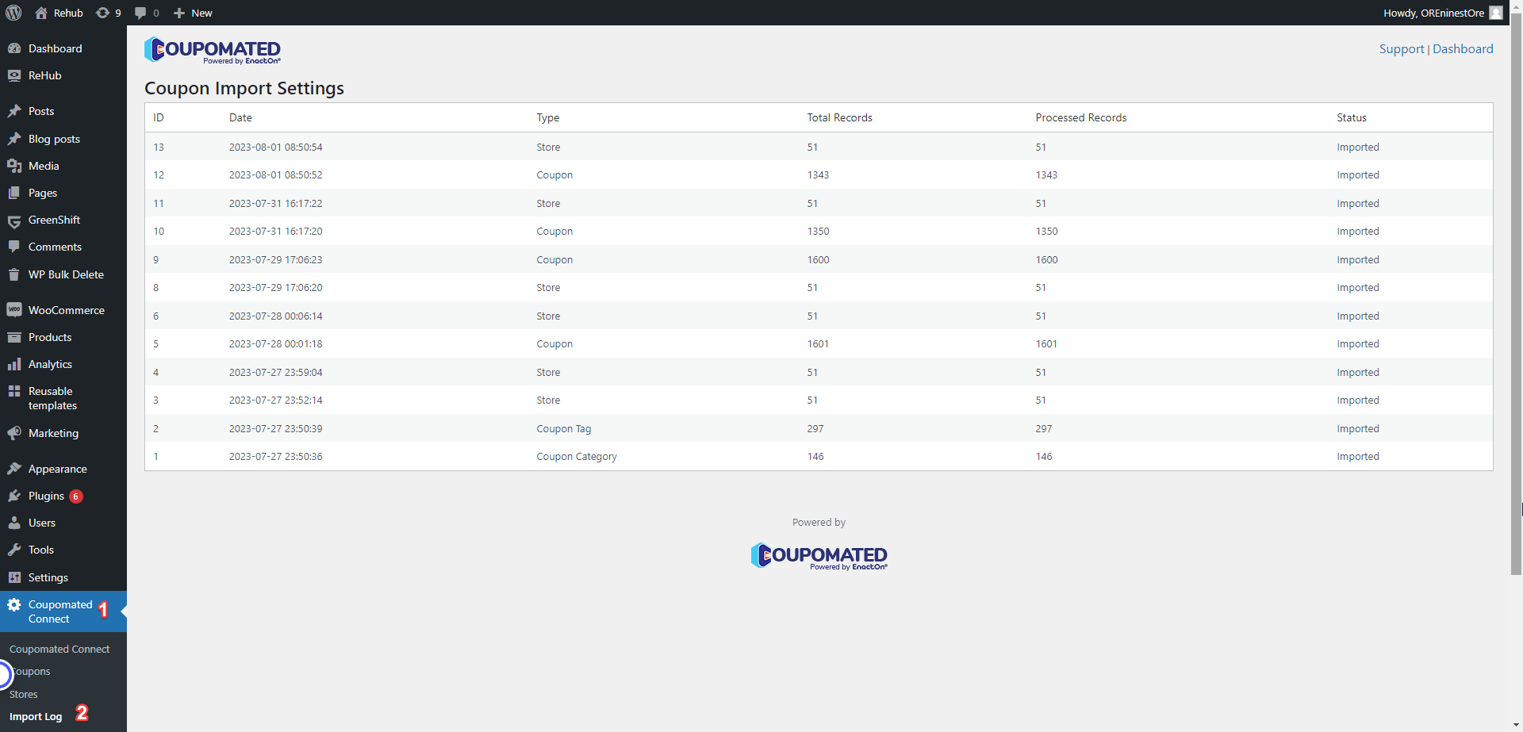This screenshot has width=1523, height=732.
Task: Click the Analytics bar chart icon
Action: coord(14,364)
